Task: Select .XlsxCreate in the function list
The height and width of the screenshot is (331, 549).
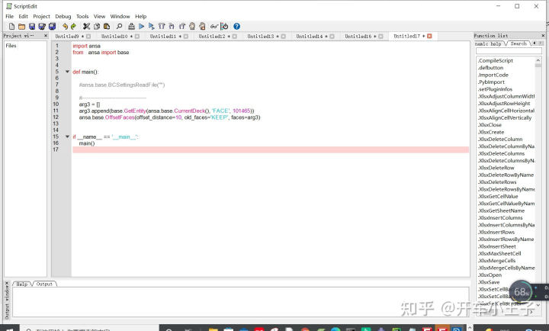Action: 491,132
